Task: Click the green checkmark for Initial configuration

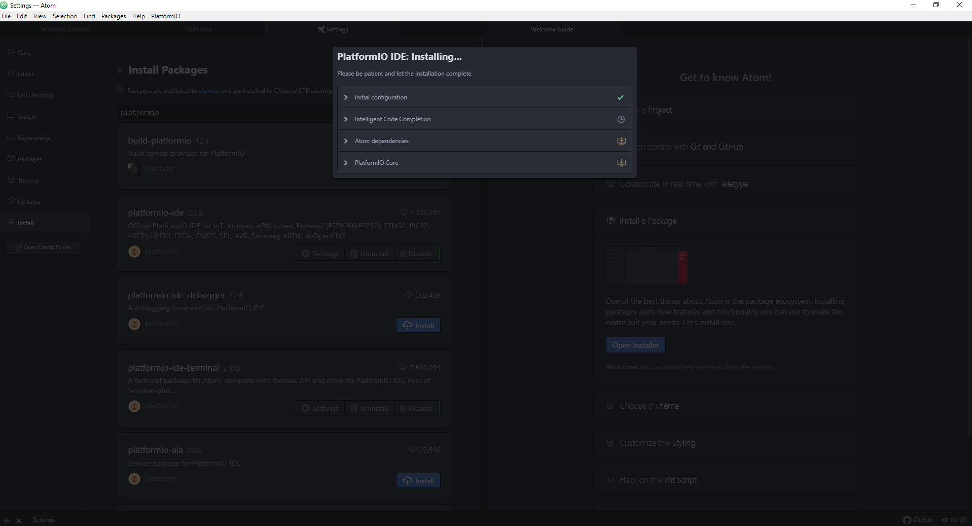Action: (x=621, y=97)
